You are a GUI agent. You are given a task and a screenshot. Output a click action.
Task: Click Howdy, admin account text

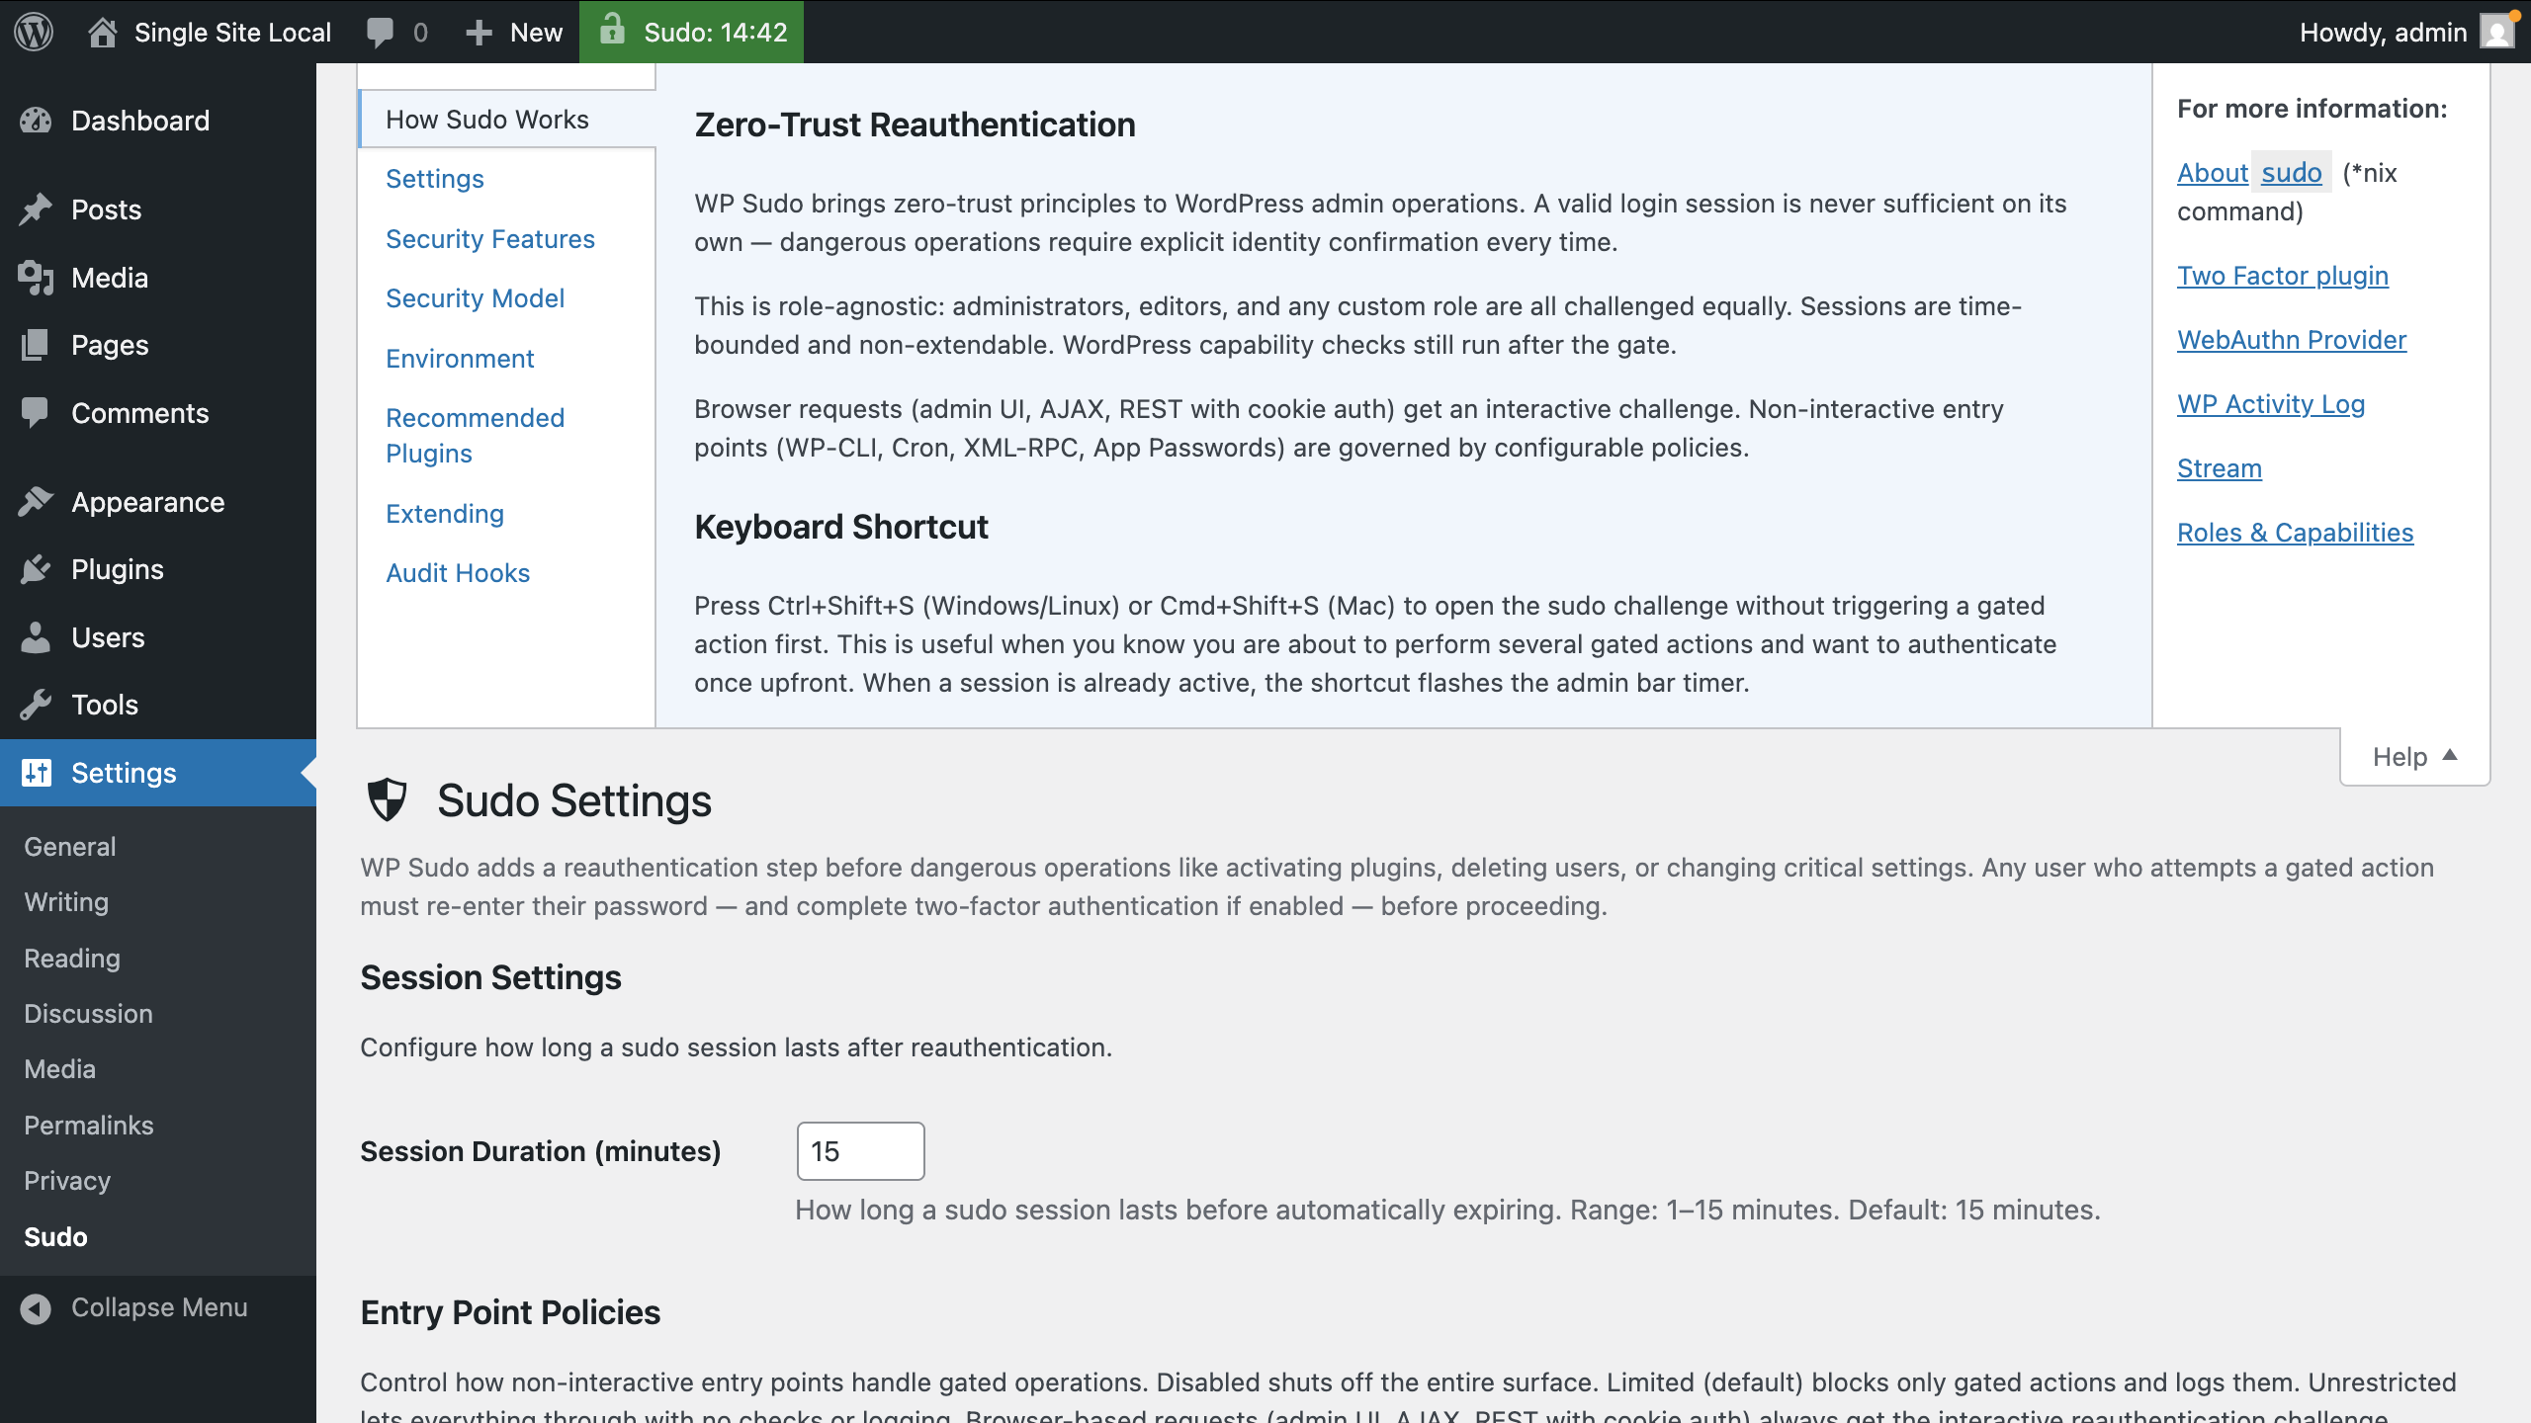2383,33
